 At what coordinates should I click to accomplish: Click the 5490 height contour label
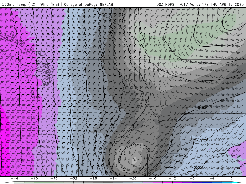click(202, 108)
